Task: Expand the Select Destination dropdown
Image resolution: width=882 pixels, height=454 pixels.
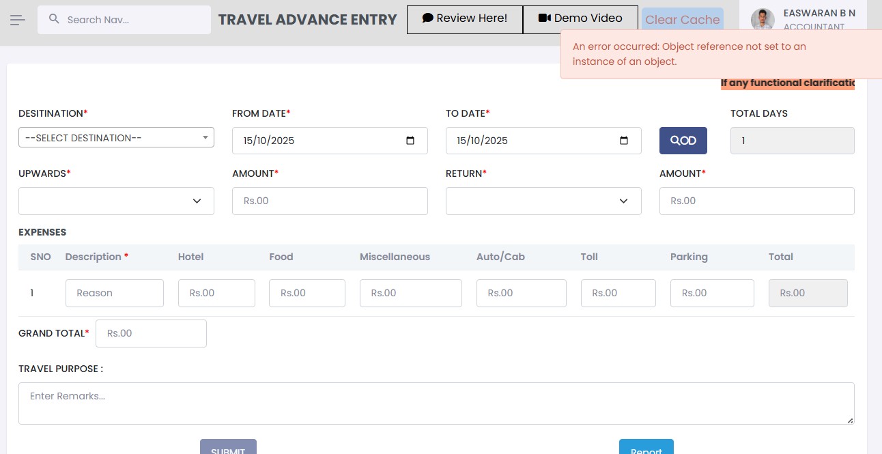Action: point(116,138)
